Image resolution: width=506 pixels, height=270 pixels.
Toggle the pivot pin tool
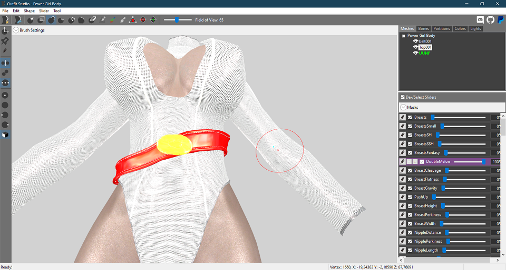[5, 41]
